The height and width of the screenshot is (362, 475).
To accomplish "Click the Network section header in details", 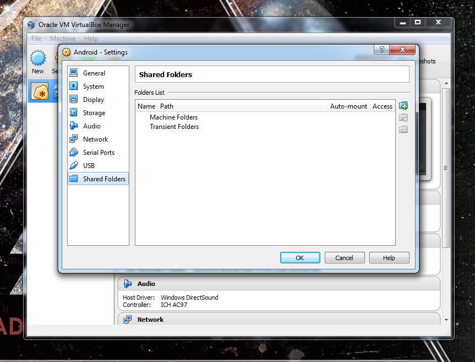I will [279, 319].
